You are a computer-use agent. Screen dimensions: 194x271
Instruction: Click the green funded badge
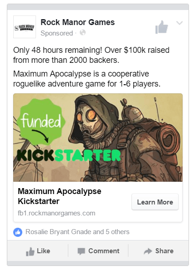click(41, 122)
